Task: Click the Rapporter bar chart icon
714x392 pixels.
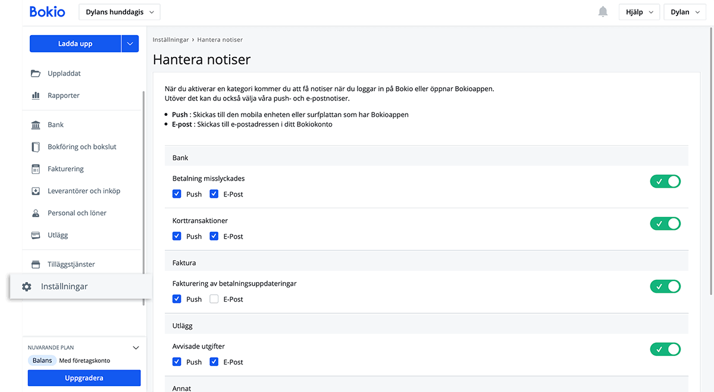Action: [36, 96]
